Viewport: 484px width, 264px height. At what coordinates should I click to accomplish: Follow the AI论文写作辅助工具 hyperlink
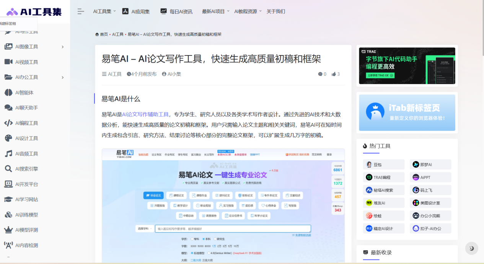(145, 114)
